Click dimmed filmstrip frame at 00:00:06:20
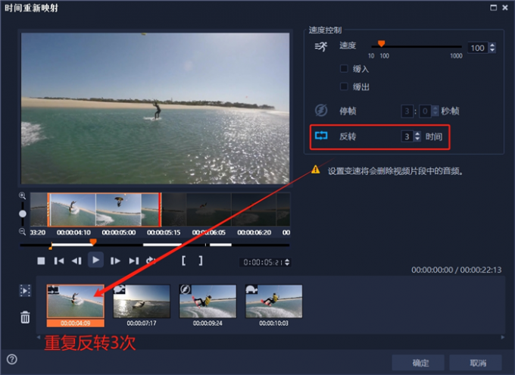 254,210
